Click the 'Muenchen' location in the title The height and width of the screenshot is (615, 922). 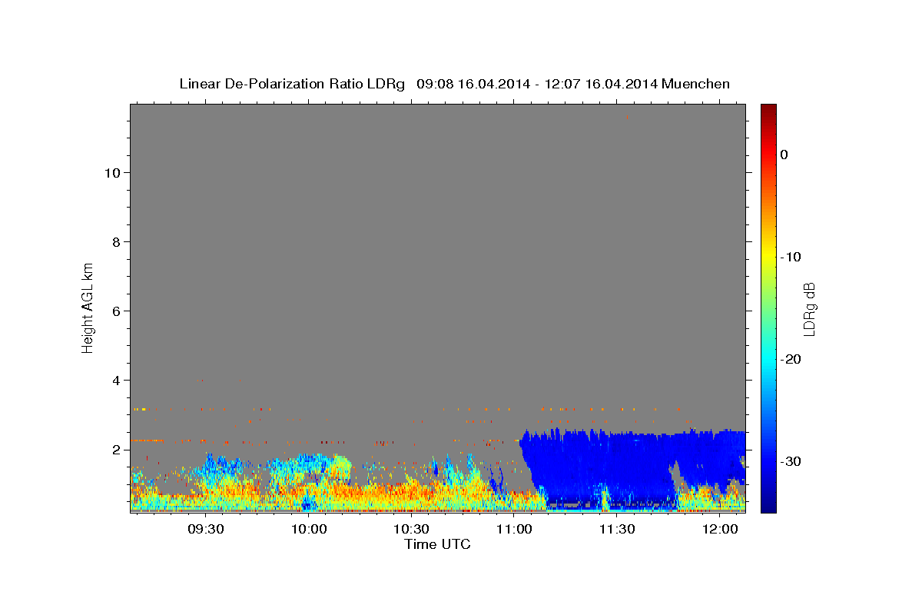click(x=697, y=84)
